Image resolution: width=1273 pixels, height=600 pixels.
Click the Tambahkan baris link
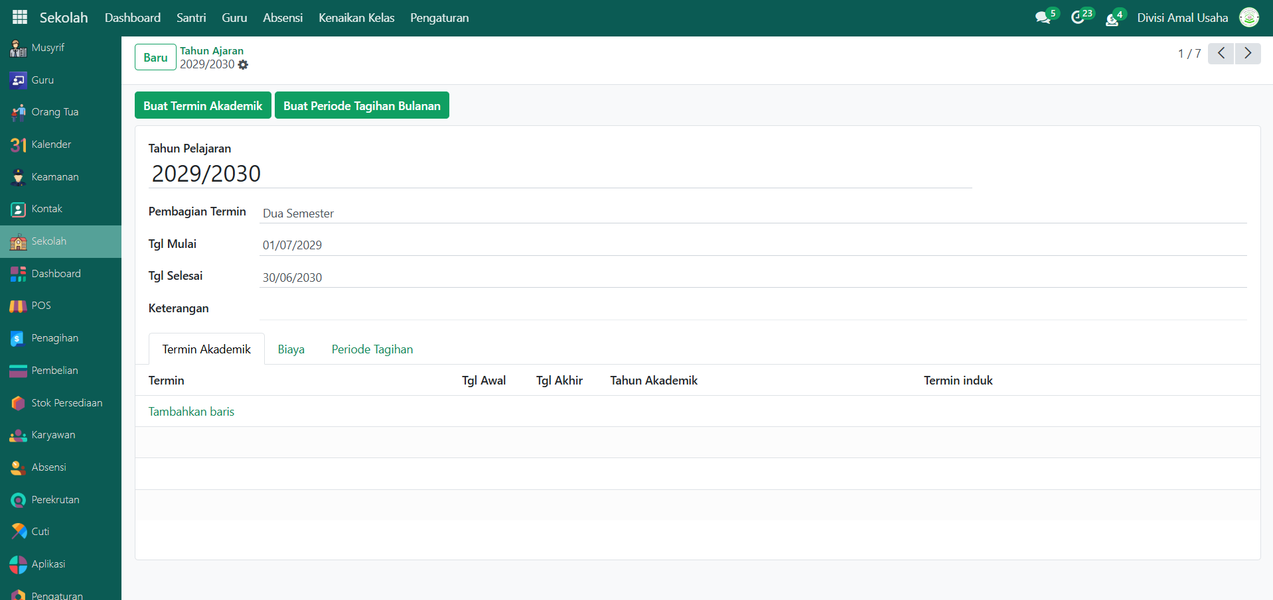click(x=191, y=412)
